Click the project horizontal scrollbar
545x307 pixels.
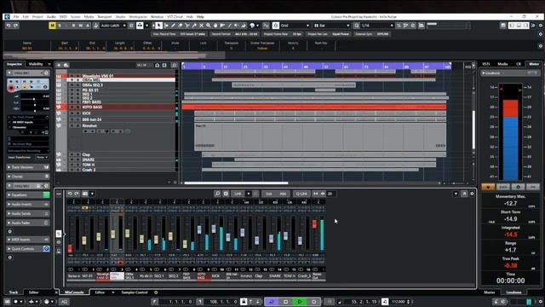[236, 182]
